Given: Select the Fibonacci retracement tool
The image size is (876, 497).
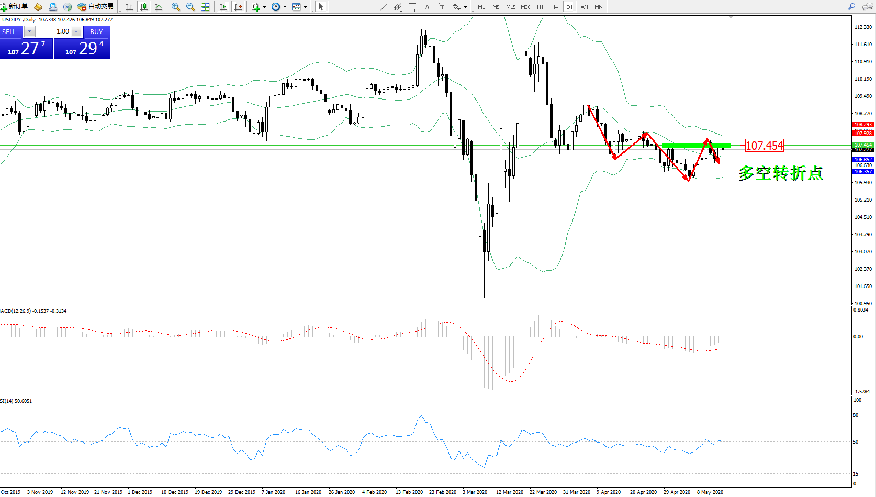Looking at the screenshot, I should [x=413, y=7].
